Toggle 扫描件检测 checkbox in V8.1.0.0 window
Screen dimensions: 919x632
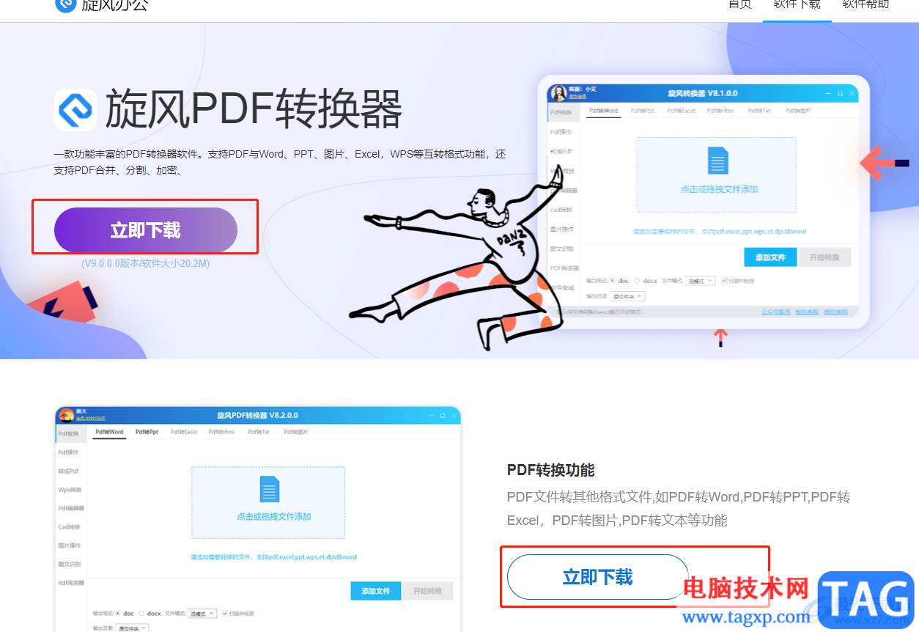(x=724, y=281)
